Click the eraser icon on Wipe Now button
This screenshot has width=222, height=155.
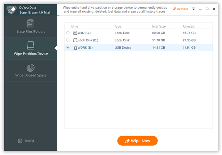tap(127, 141)
